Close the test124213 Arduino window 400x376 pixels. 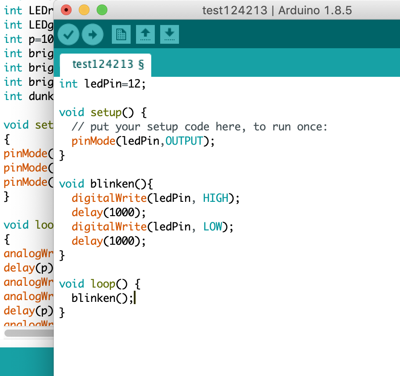[x=66, y=9]
